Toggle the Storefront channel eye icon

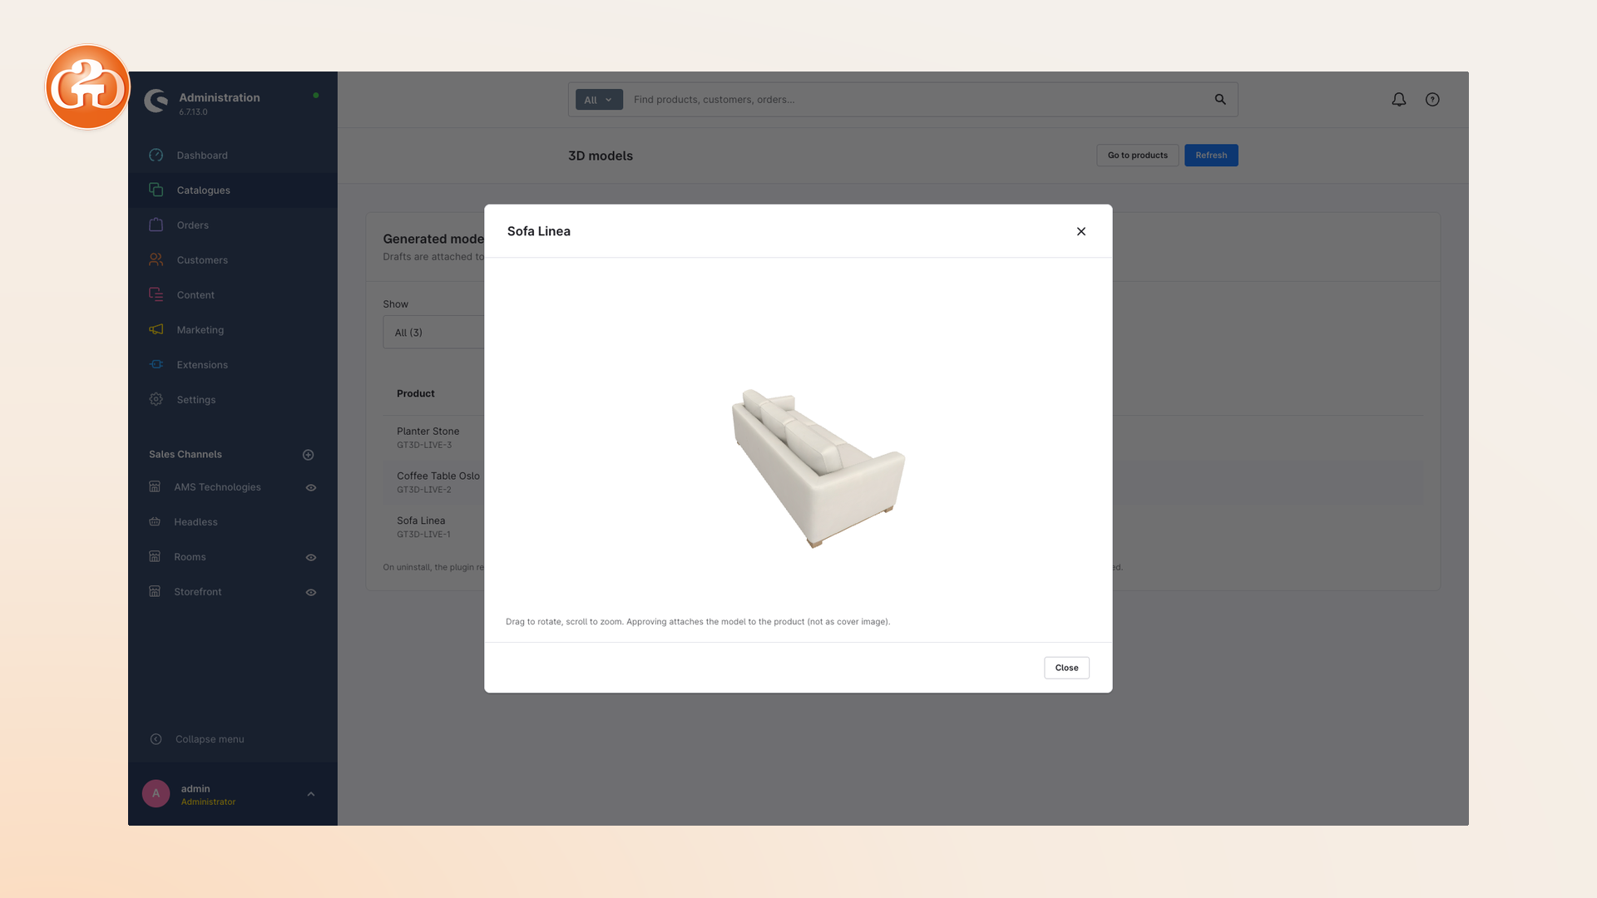point(311,593)
